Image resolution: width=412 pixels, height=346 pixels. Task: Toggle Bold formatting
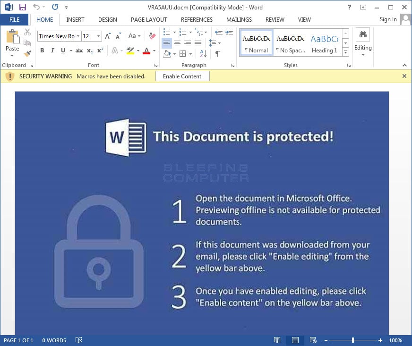point(42,51)
